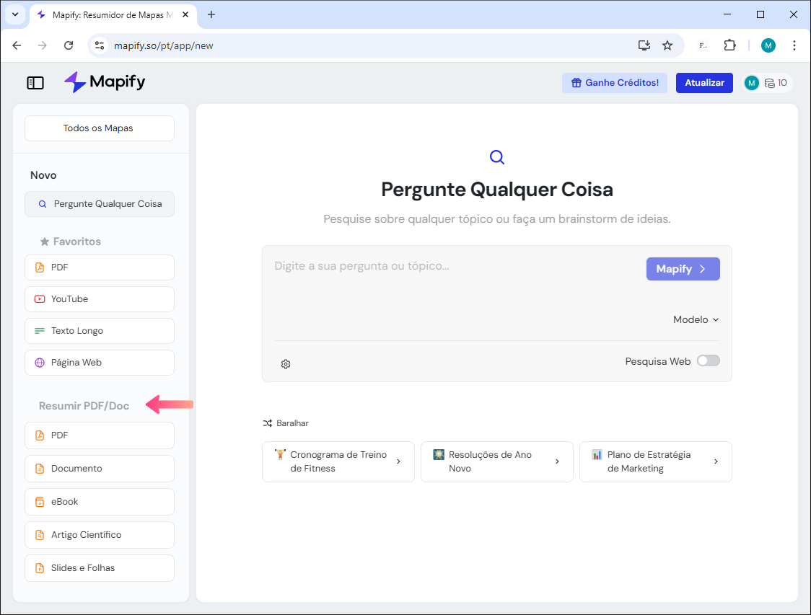Select PDF under Resumir PDF/Doc

point(100,435)
